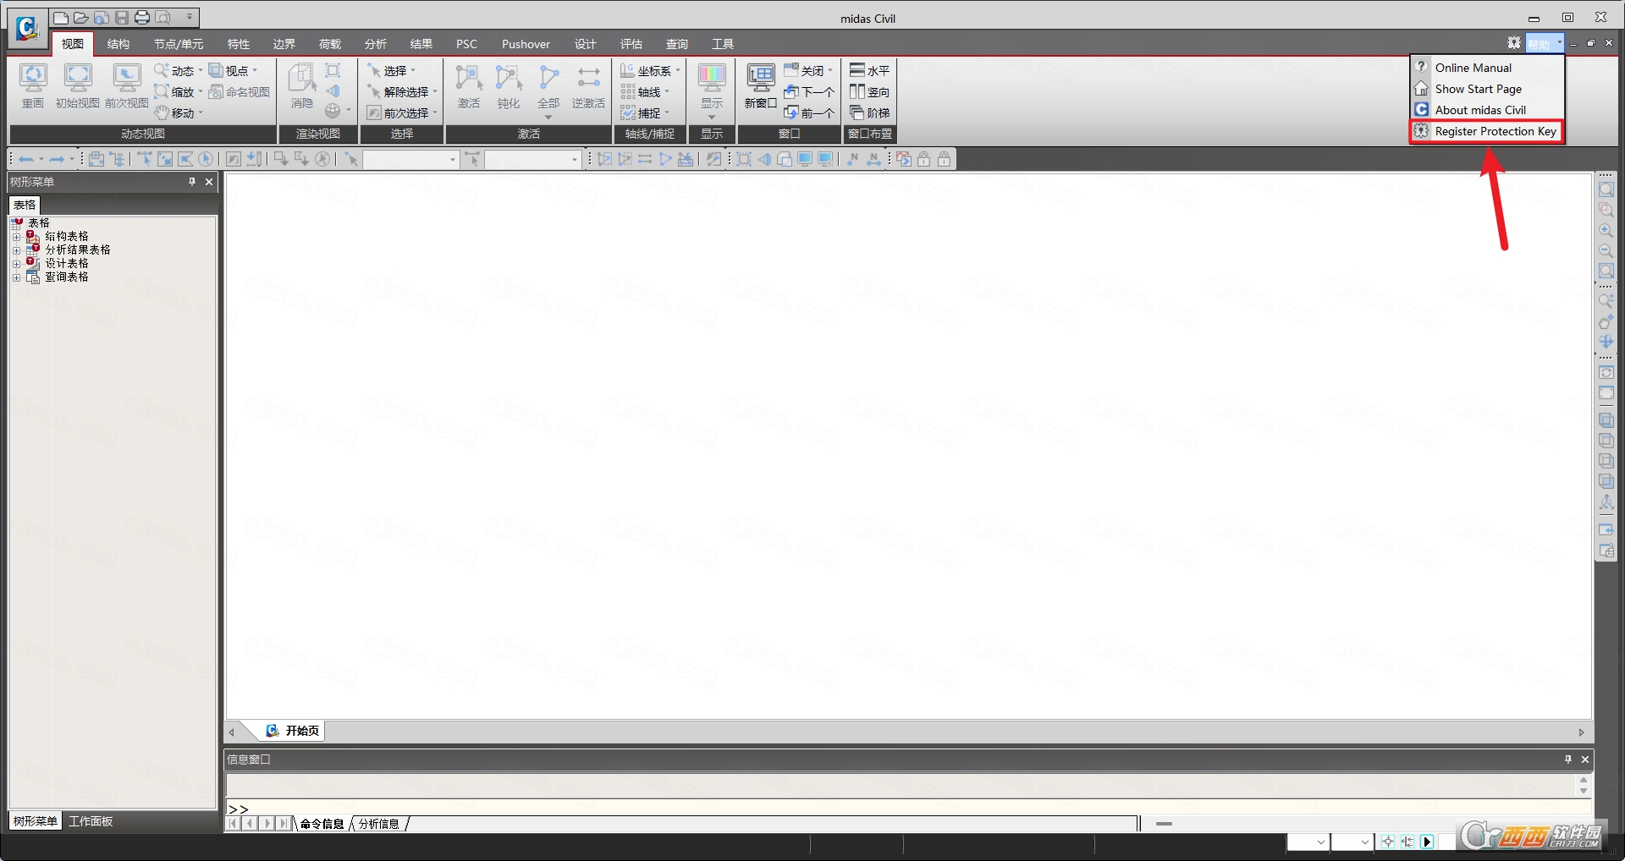Viewport: 1625px width, 861px height.
Task: Click the 钝化 inactivate icon
Action: pyautogui.click(x=509, y=86)
